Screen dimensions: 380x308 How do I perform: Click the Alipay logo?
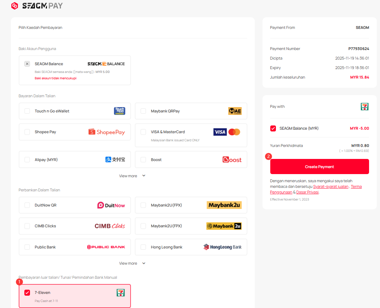click(115, 160)
